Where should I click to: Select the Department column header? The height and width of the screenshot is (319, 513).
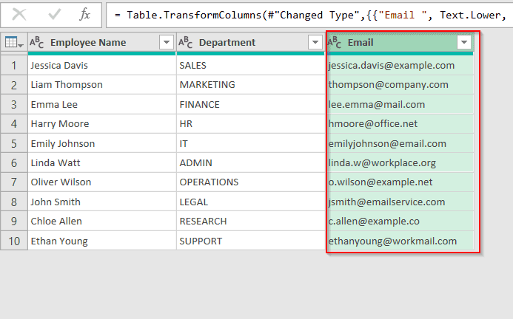pos(251,42)
